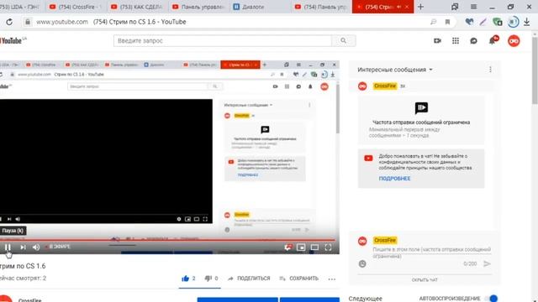The height and width of the screenshot is (302, 538).
Task: Open the chat panel three-dot options
Action: 490,70
